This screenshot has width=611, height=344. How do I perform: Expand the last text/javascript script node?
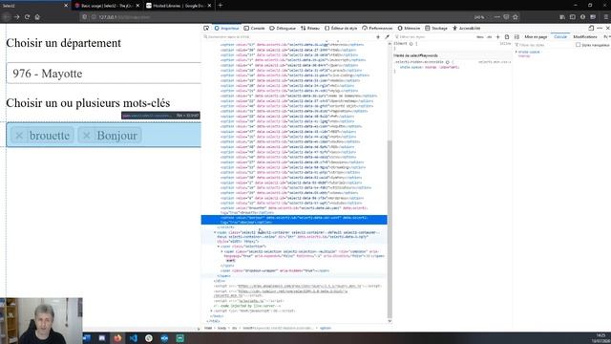click(x=212, y=311)
